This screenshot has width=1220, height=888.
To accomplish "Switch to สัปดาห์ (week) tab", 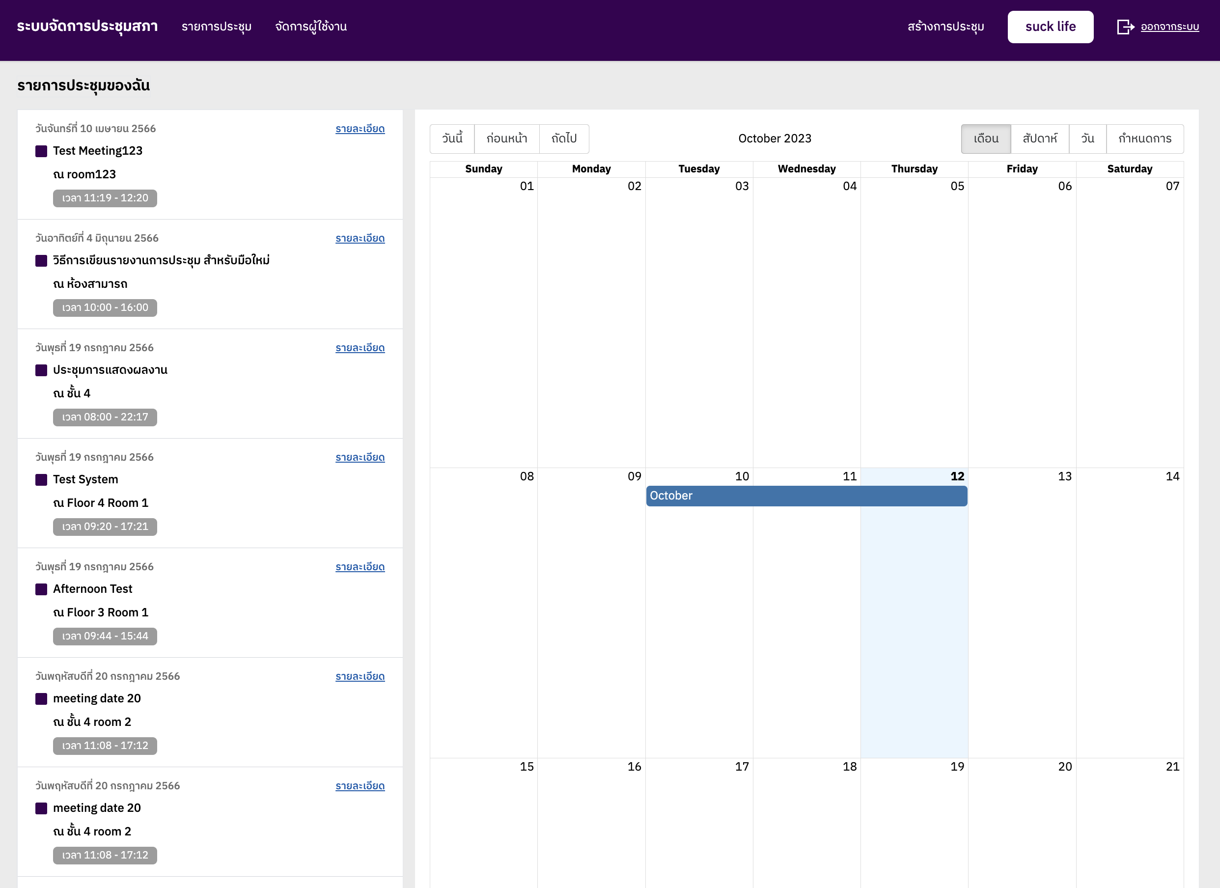I will pyautogui.click(x=1039, y=139).
